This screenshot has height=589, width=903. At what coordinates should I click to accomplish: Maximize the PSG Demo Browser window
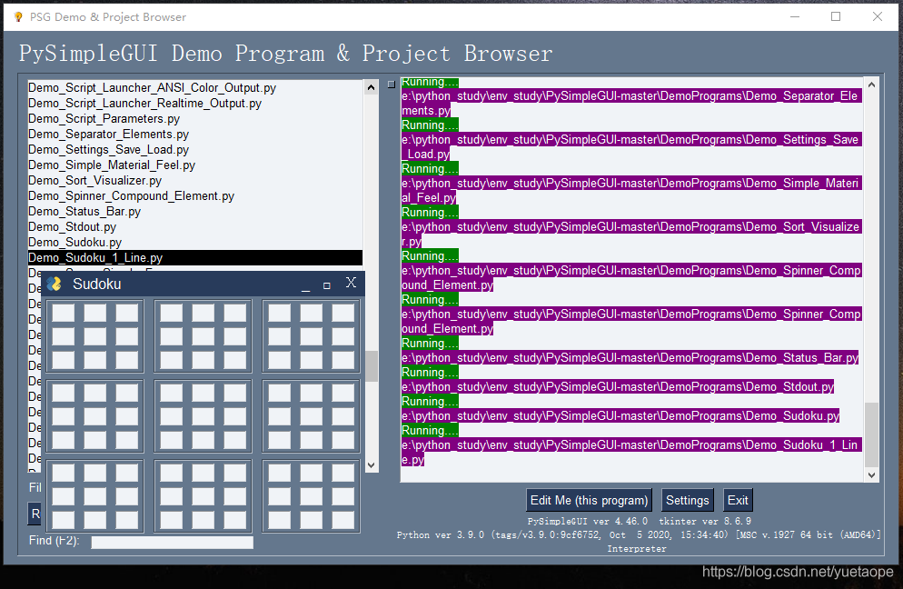(836, 16)
